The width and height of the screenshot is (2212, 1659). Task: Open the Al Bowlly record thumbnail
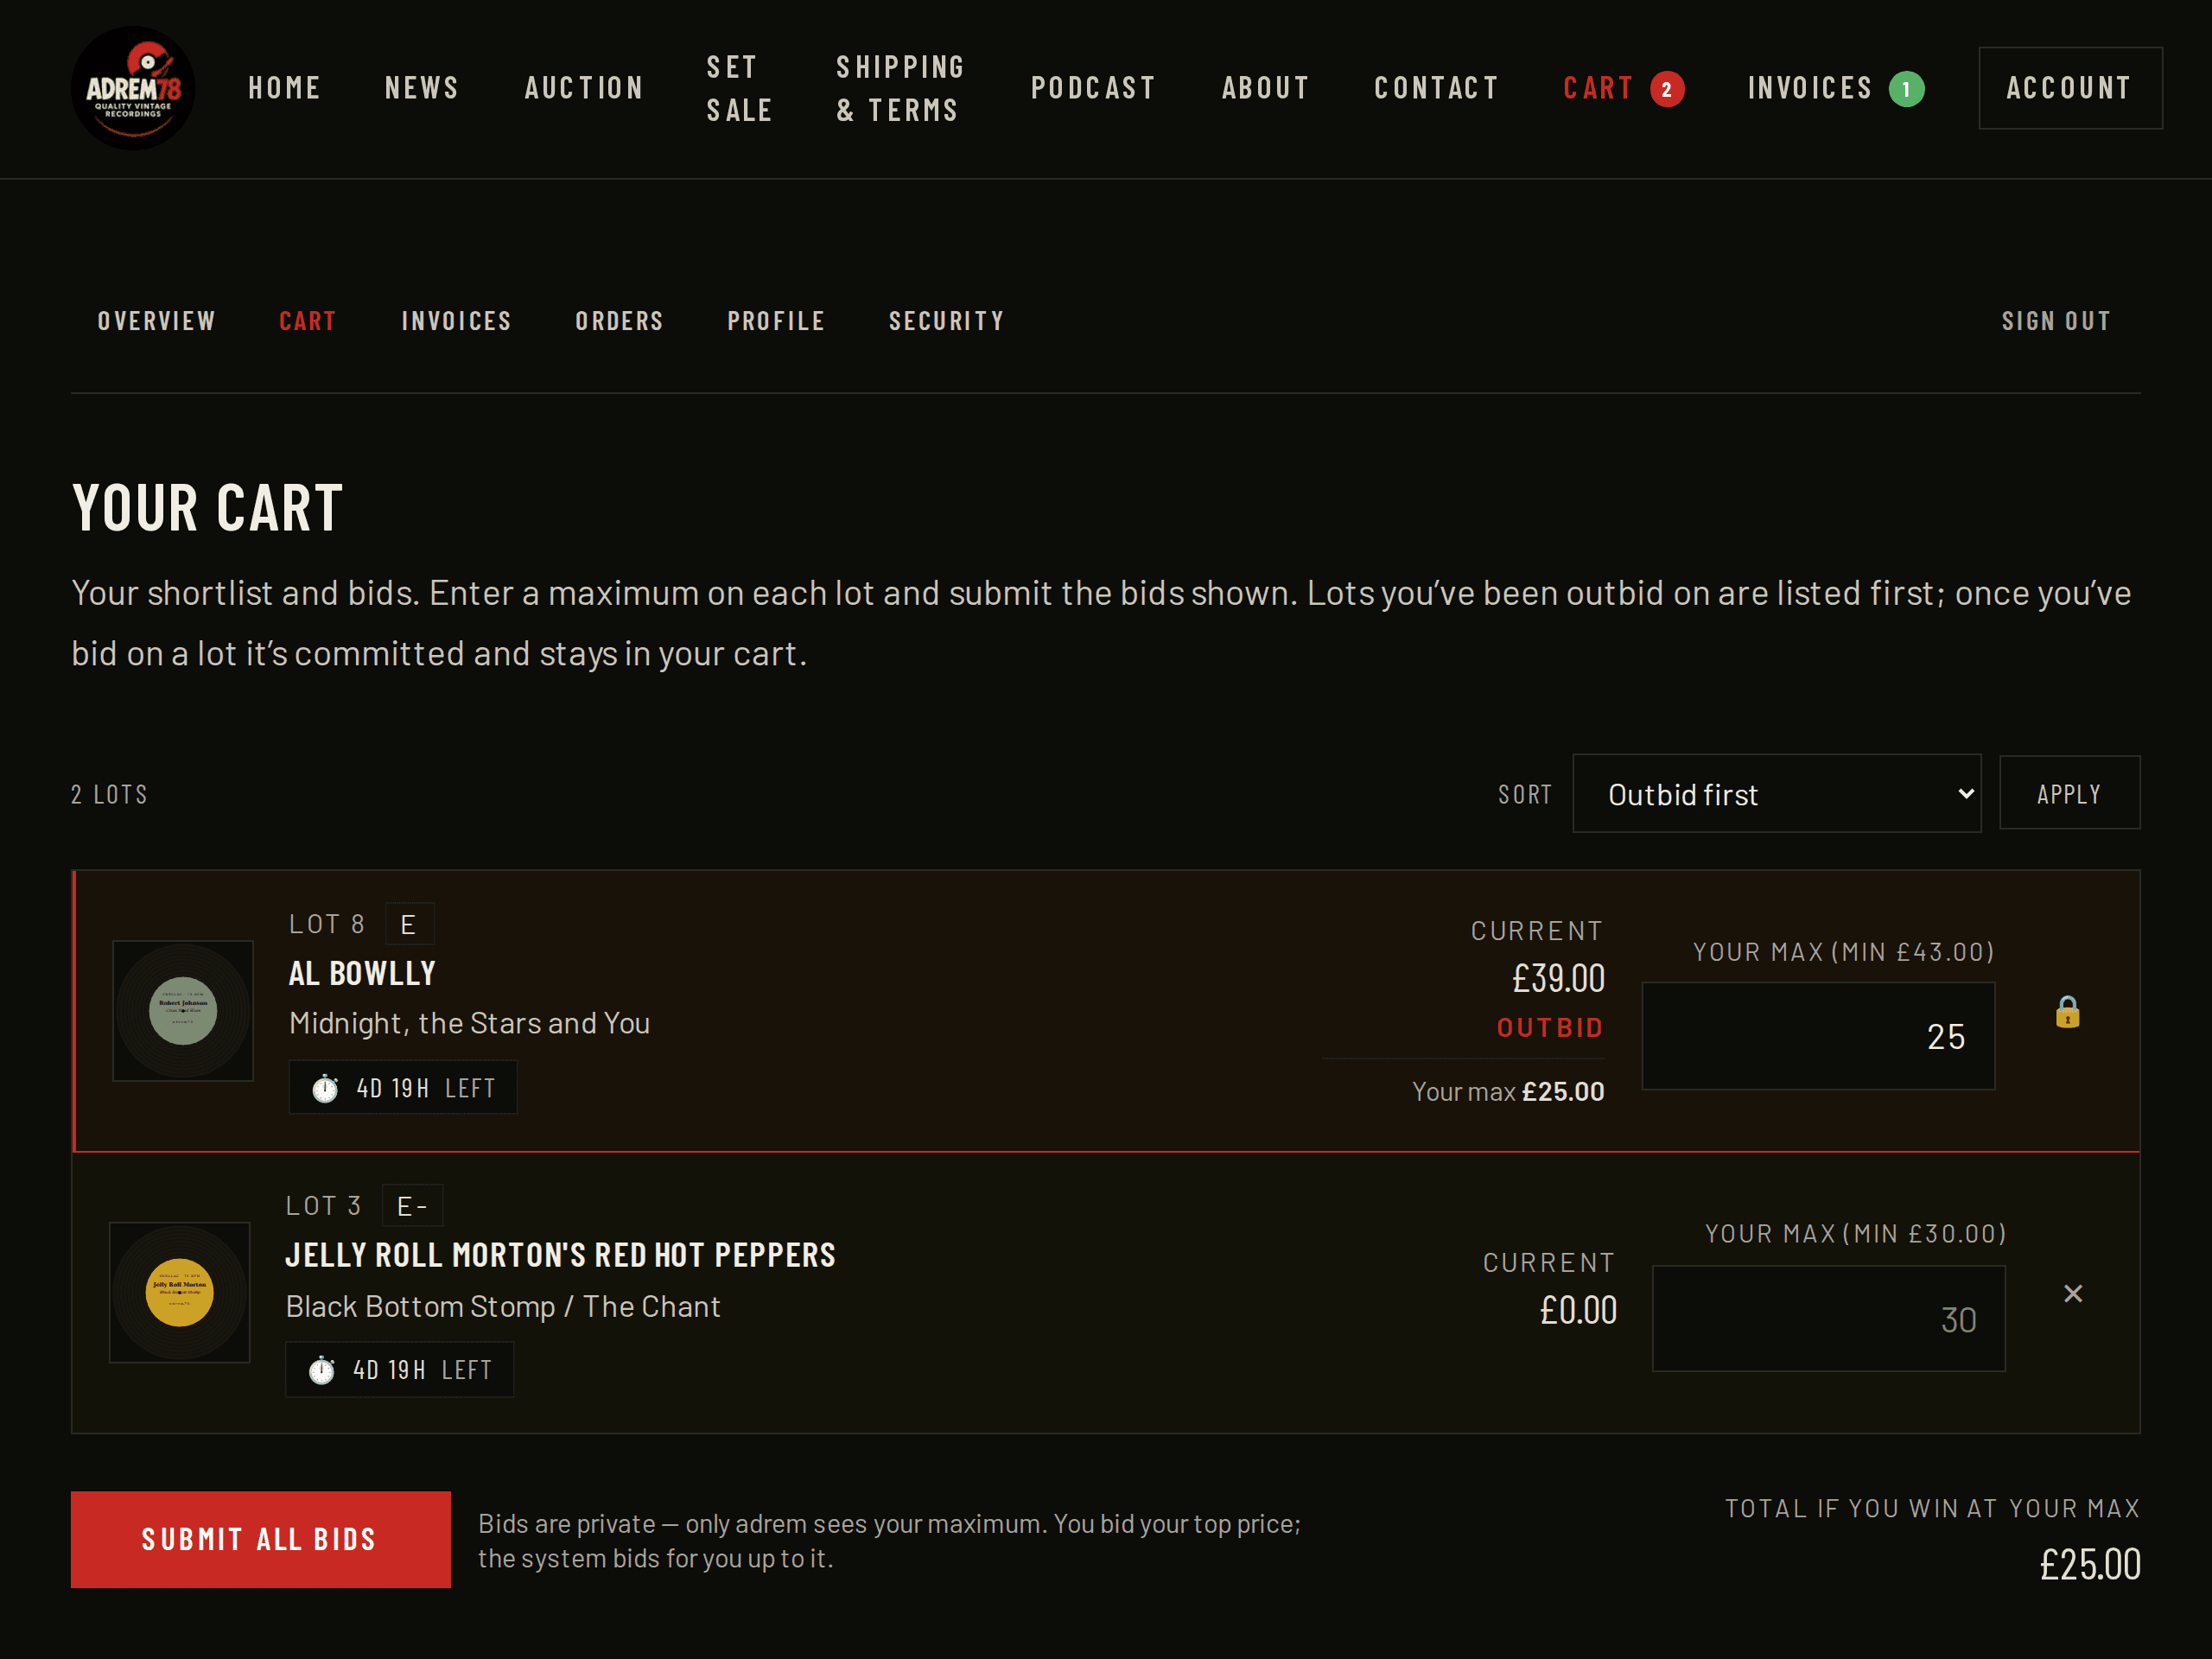pos(183,1011)
